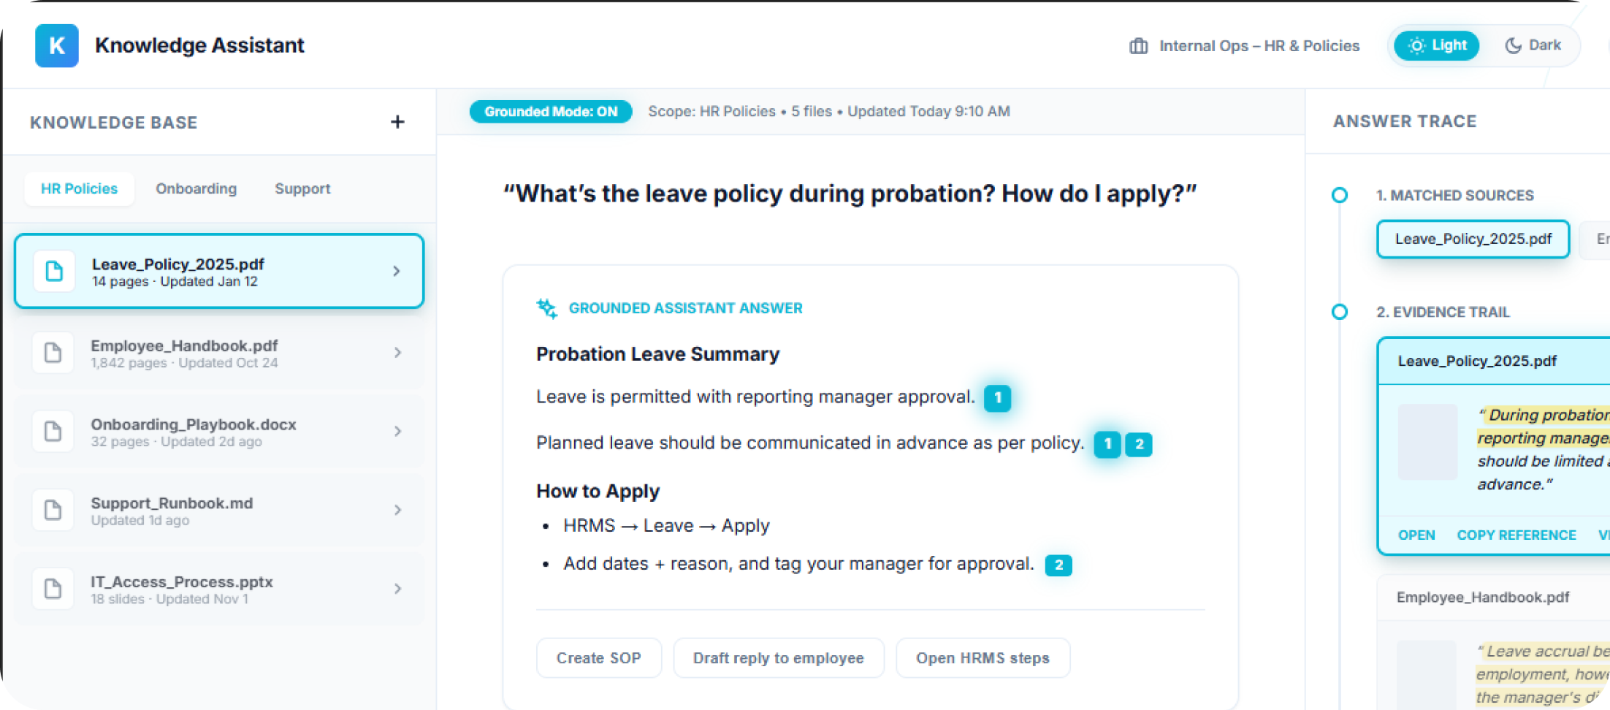Click Draft reply to employee button
Viewport: 1610px width, 710px height.
coord(778,658)
